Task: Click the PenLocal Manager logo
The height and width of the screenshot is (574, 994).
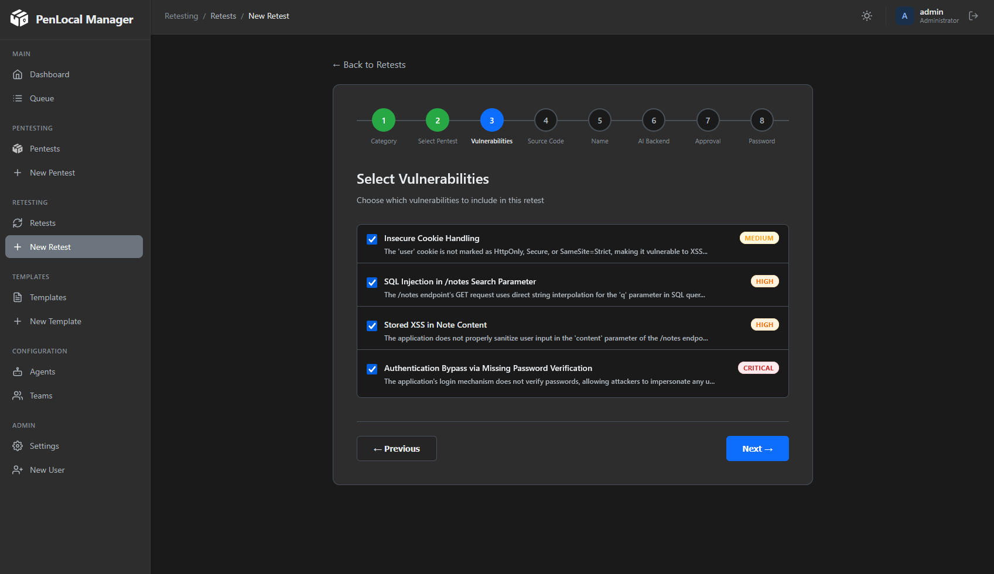Action: (70, 19)
